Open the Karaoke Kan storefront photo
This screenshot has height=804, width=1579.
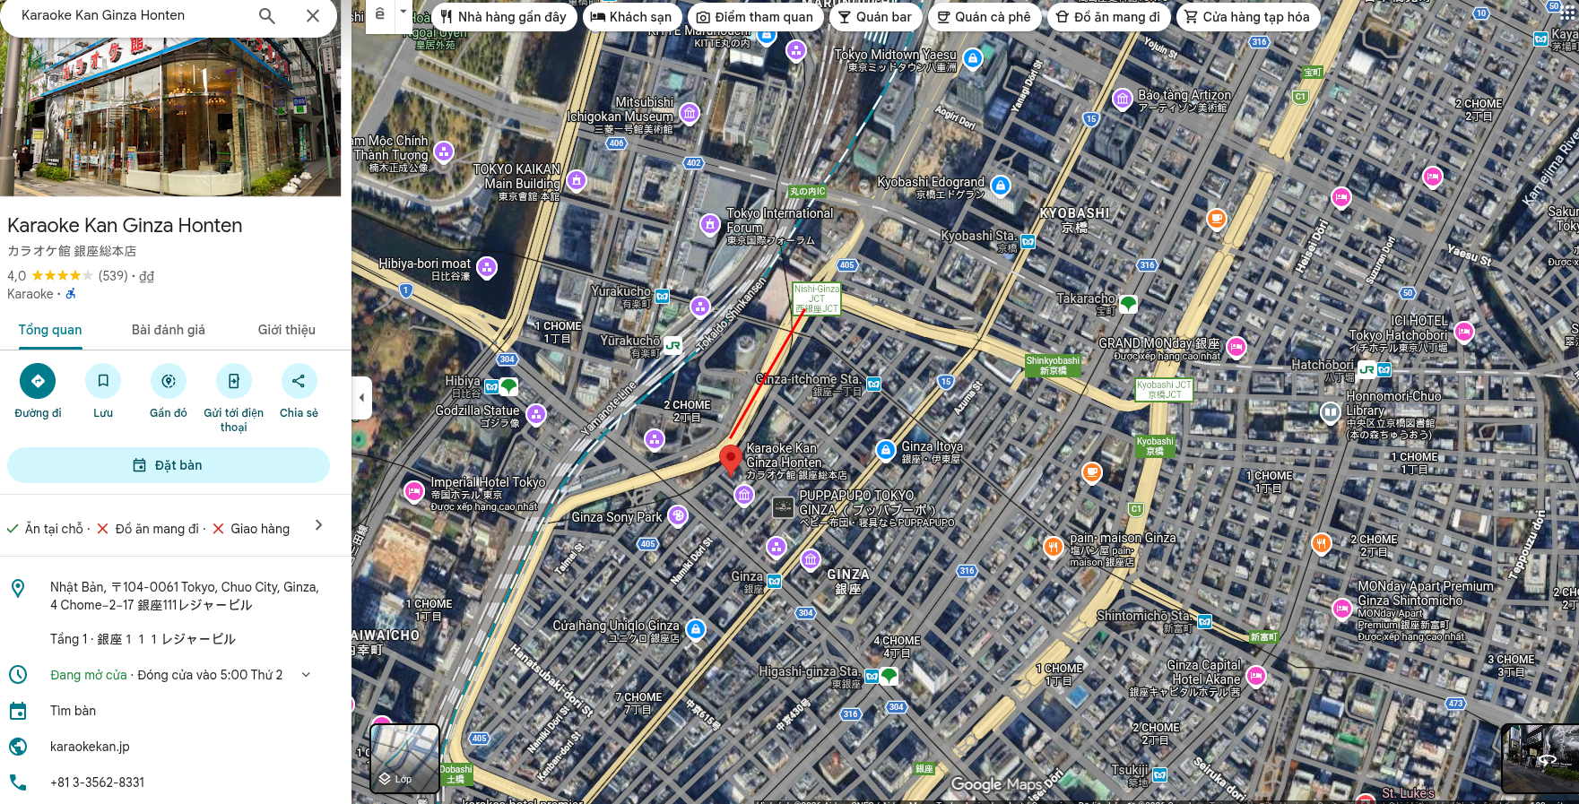click(x=170, y=117)
